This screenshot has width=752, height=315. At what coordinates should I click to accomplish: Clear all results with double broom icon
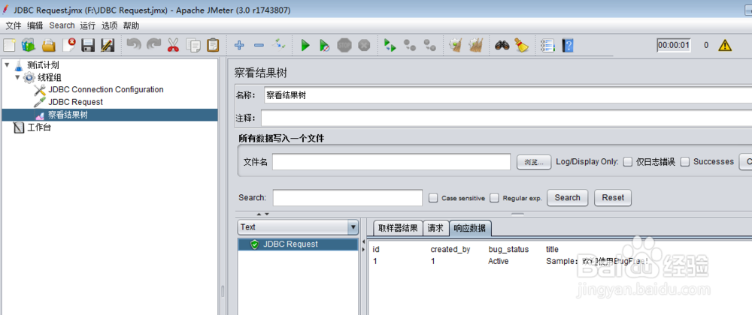pos(475,46)
